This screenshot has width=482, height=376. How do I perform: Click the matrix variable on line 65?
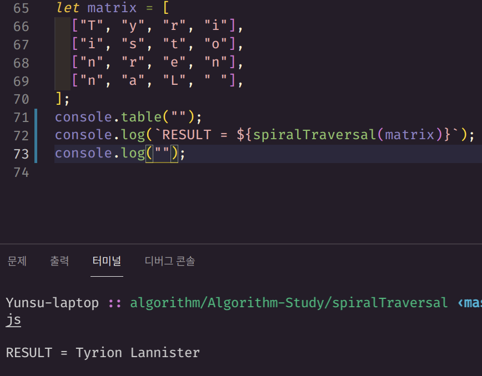[x=111, y=8]
